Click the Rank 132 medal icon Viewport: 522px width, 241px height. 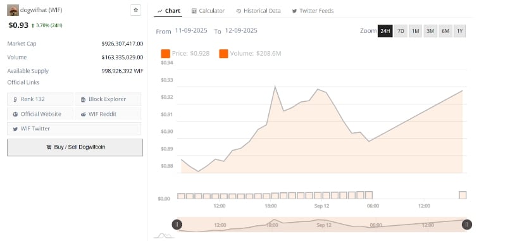(15, 99)
